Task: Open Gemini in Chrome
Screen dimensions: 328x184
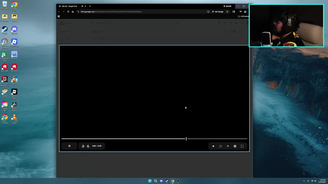Action: coord(227,6)
